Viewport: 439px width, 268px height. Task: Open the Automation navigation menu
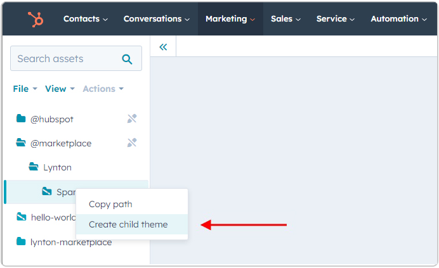(398, 19)
